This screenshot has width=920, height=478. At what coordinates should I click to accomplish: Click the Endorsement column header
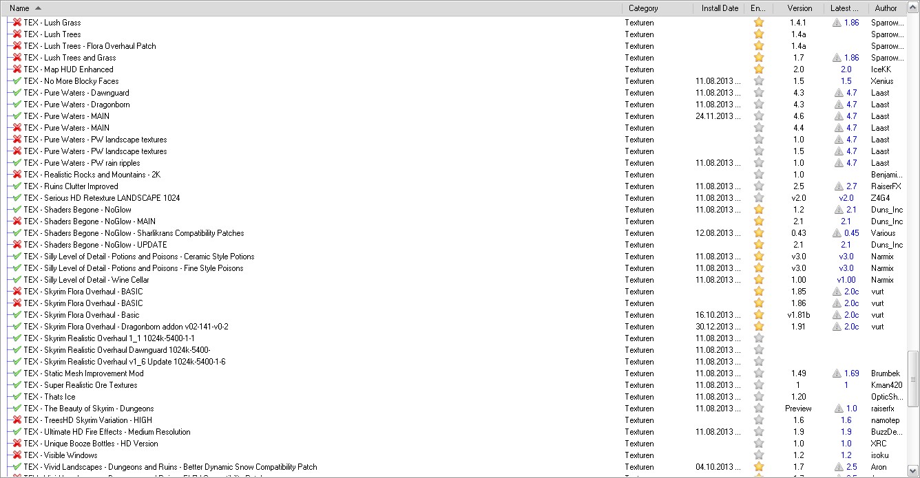758,8
